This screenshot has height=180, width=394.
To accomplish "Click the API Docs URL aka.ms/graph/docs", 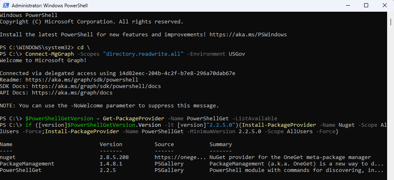I will pos(72,93).
